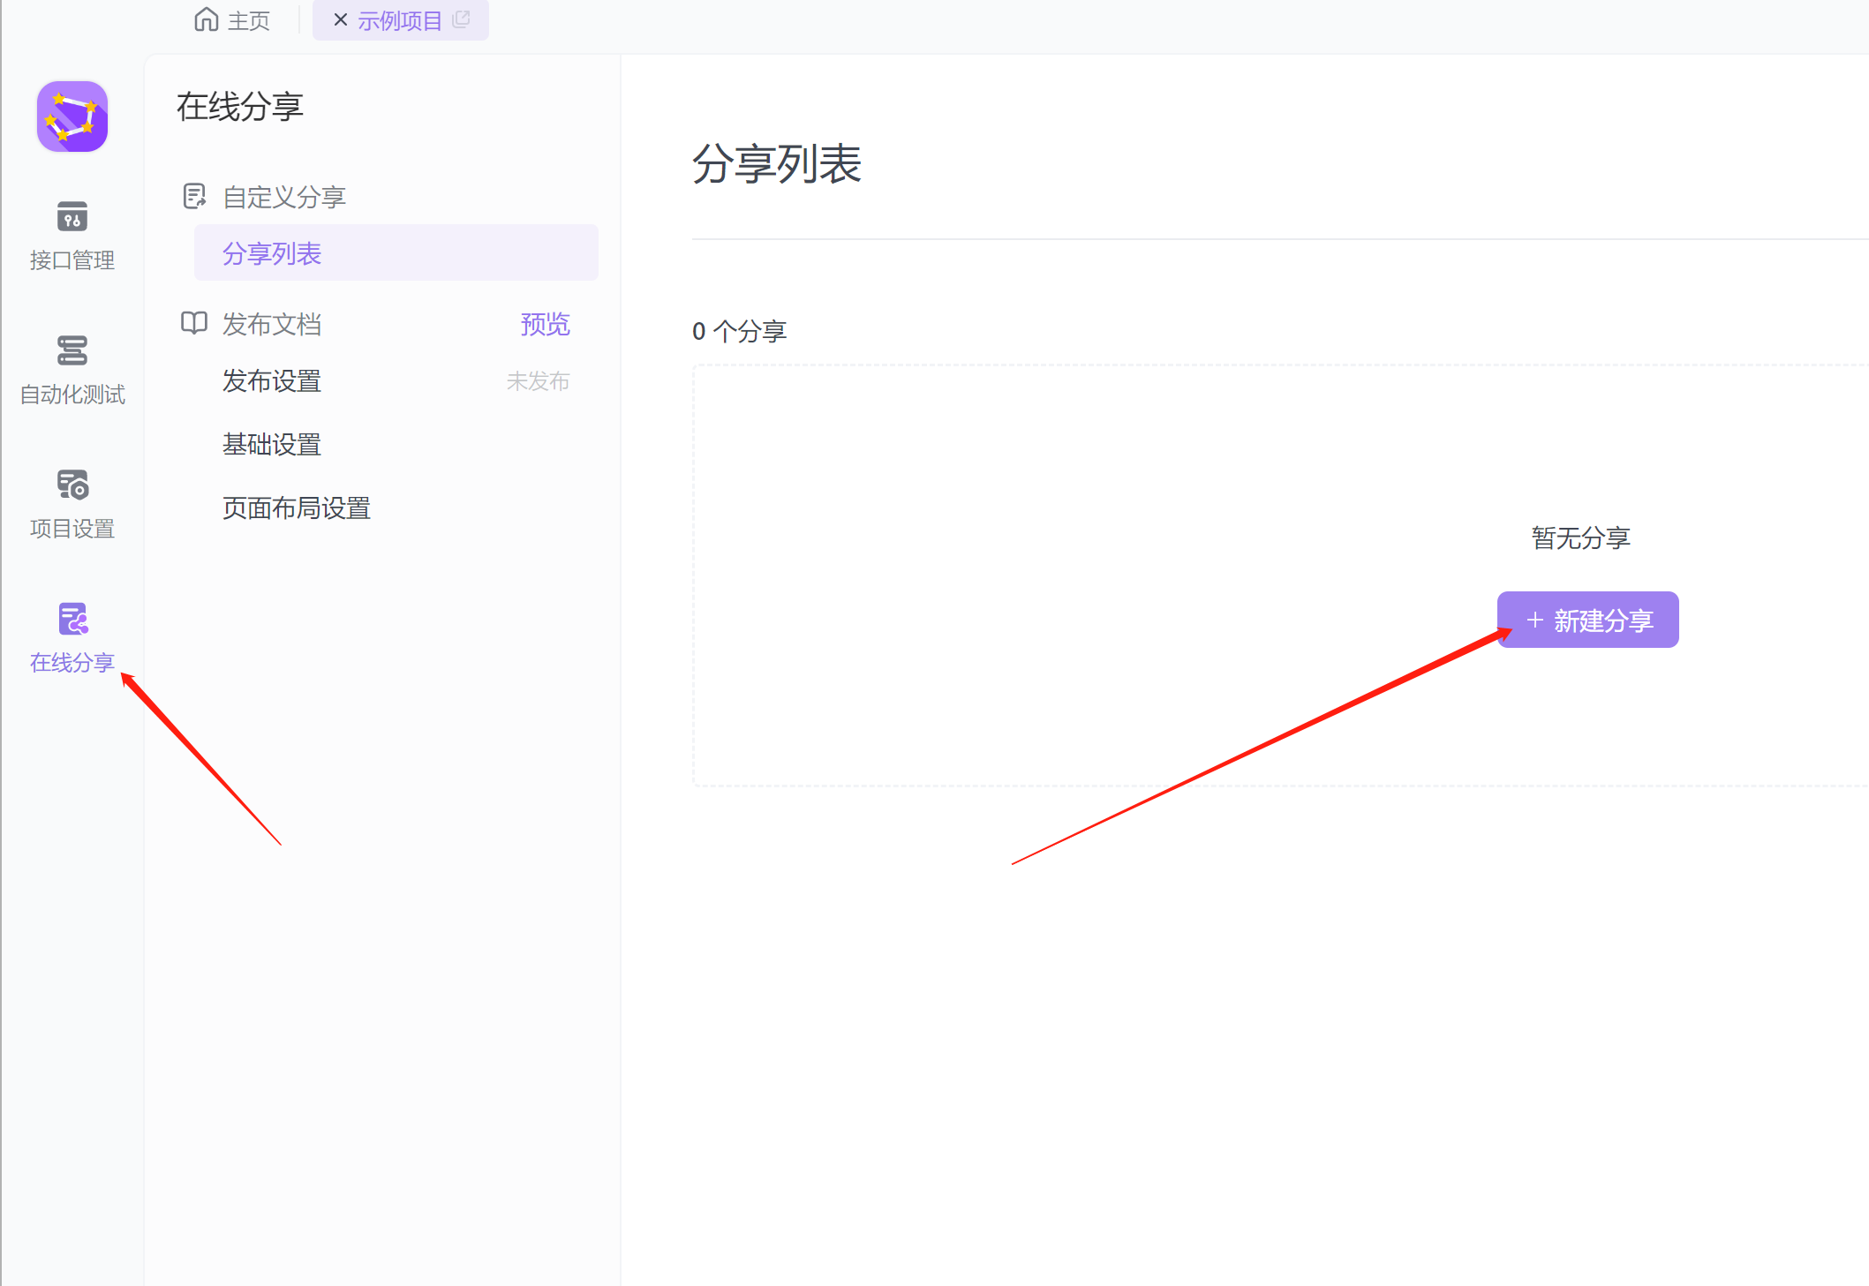Click the 自动化测试 label text
This screenshot has width=1869, height=1286.
click(x=72, y=395)
